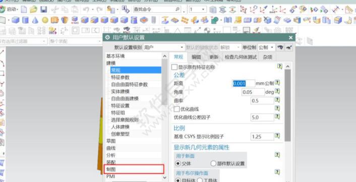Open help for 基准 CSYS 显示比例因子

(277, 136)
